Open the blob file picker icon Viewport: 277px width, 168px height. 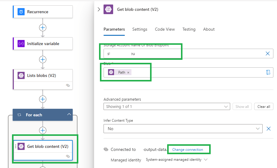[268, 72]
